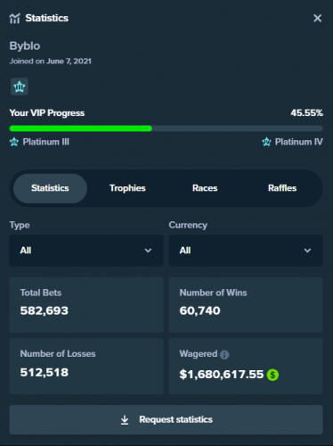Switch to the Trophies tab
Image resolution: width=333 pixels, height=446 pixels.
127,188
